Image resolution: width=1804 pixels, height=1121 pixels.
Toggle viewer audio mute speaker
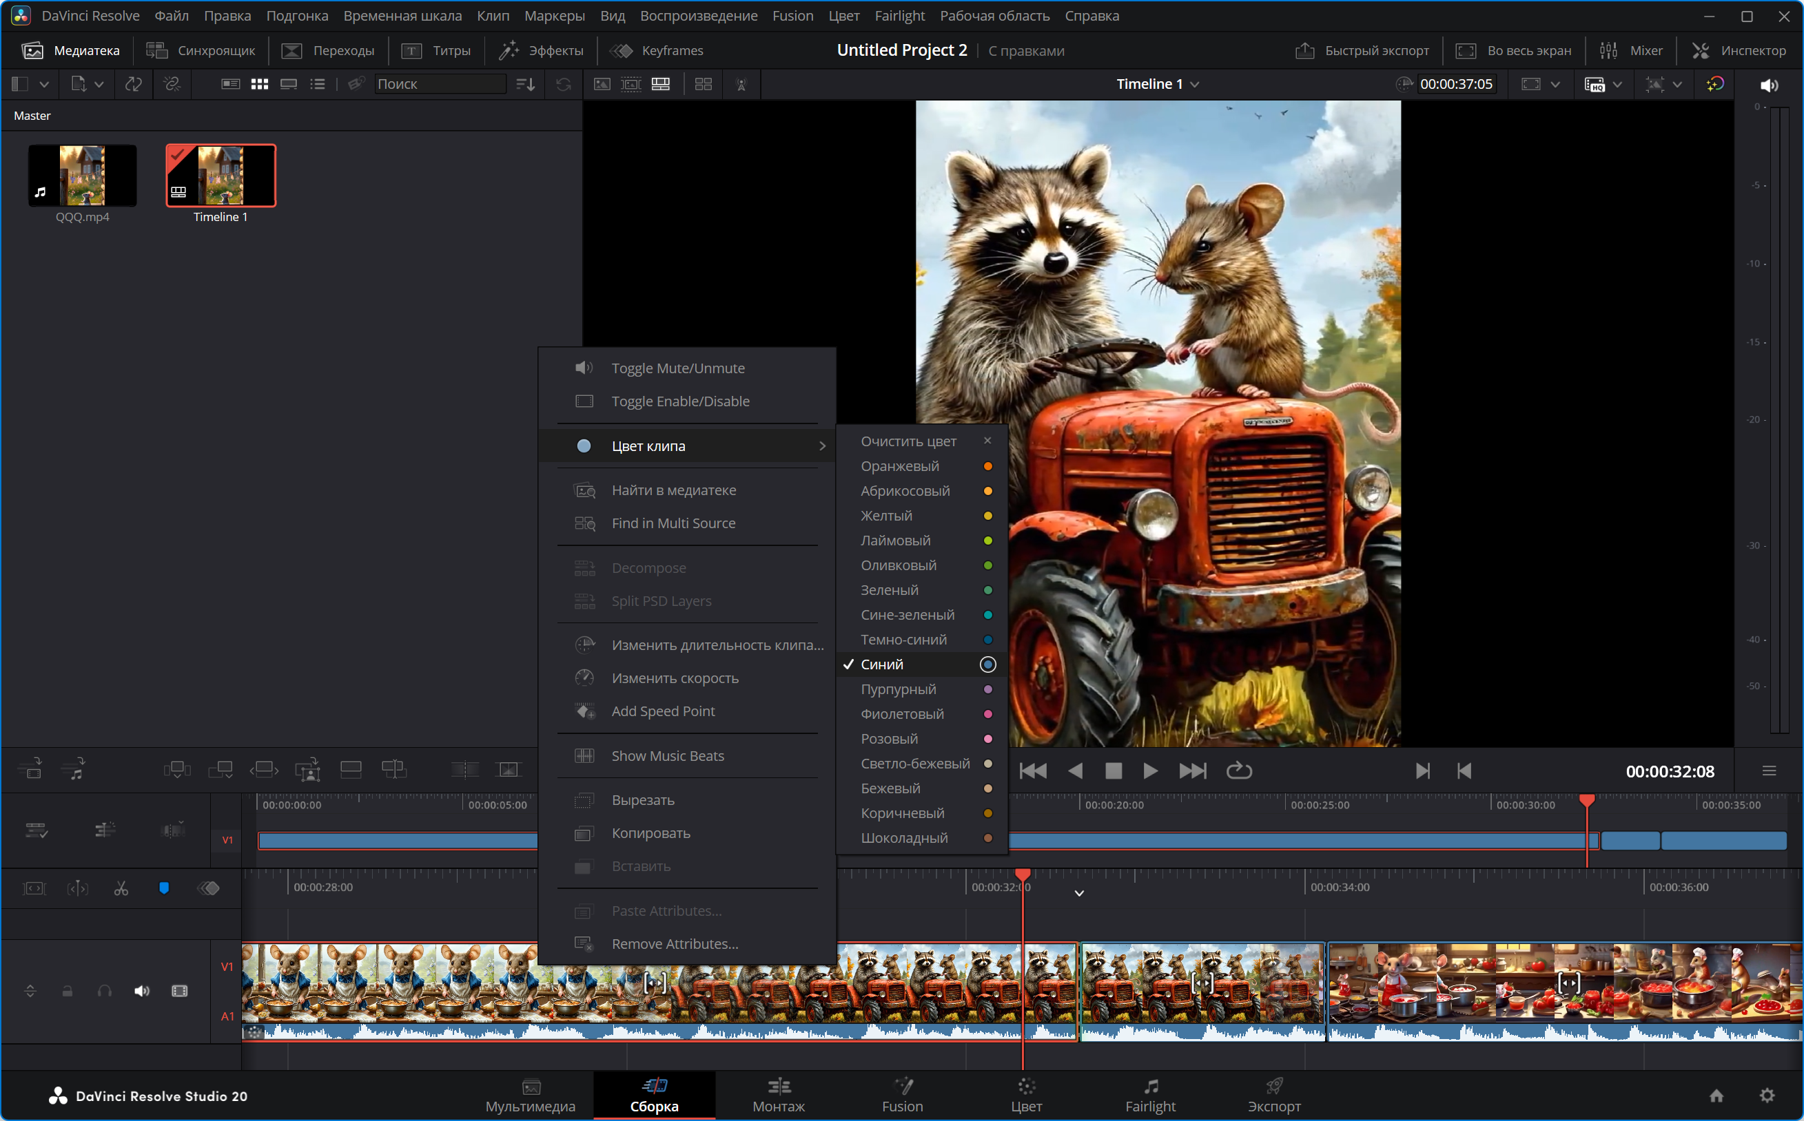pos(1768,85)
